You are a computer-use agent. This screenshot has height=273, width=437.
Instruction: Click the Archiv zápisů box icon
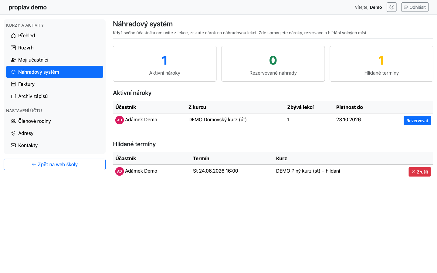point(13,96)
